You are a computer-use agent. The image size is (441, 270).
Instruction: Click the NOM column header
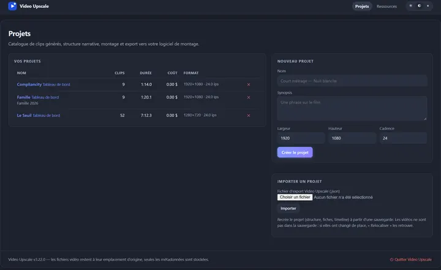point(21,73)
